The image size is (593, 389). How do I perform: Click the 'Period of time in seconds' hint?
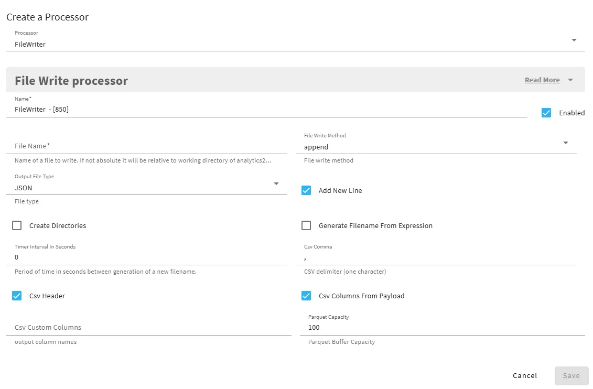(x=105, y=272)
